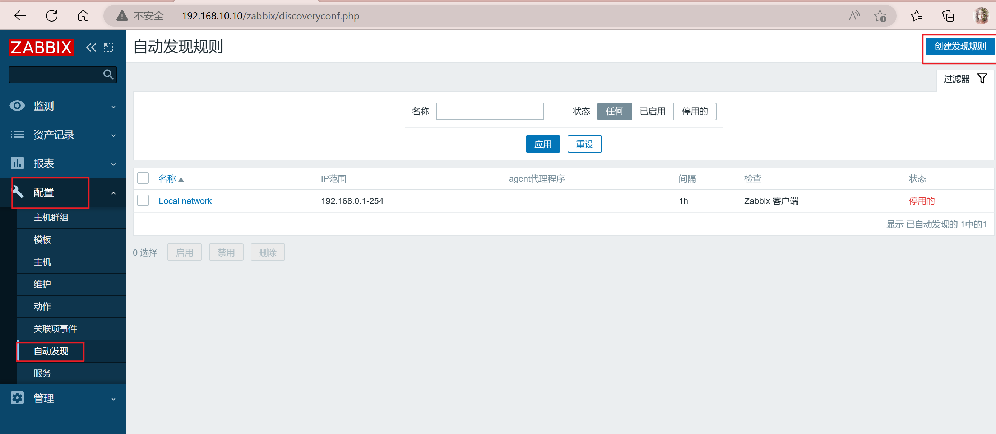Click the filter funnel icon
Image resolution: width=996 pixels, height=434 pixels.
coord(982,79)
